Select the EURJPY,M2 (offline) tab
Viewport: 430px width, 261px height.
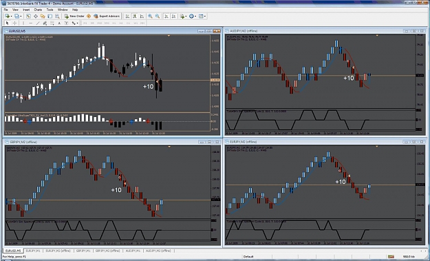(x=58, y=251)
